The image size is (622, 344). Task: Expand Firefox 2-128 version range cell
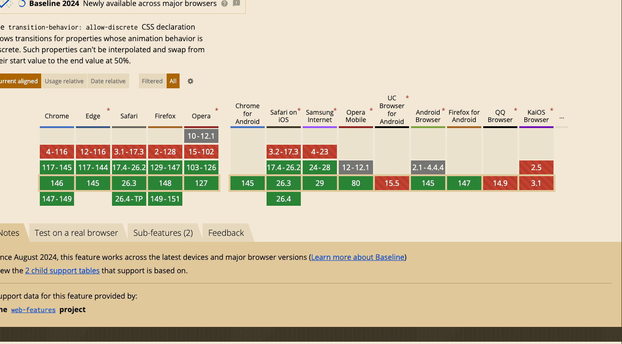click(165, 152)
